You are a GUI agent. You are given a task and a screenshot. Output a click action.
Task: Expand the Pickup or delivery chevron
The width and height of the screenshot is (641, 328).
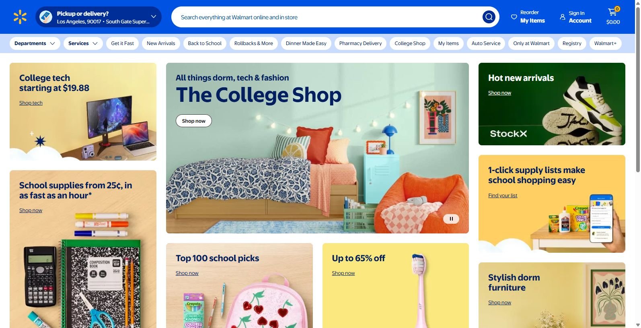click(x=153, y=17)
